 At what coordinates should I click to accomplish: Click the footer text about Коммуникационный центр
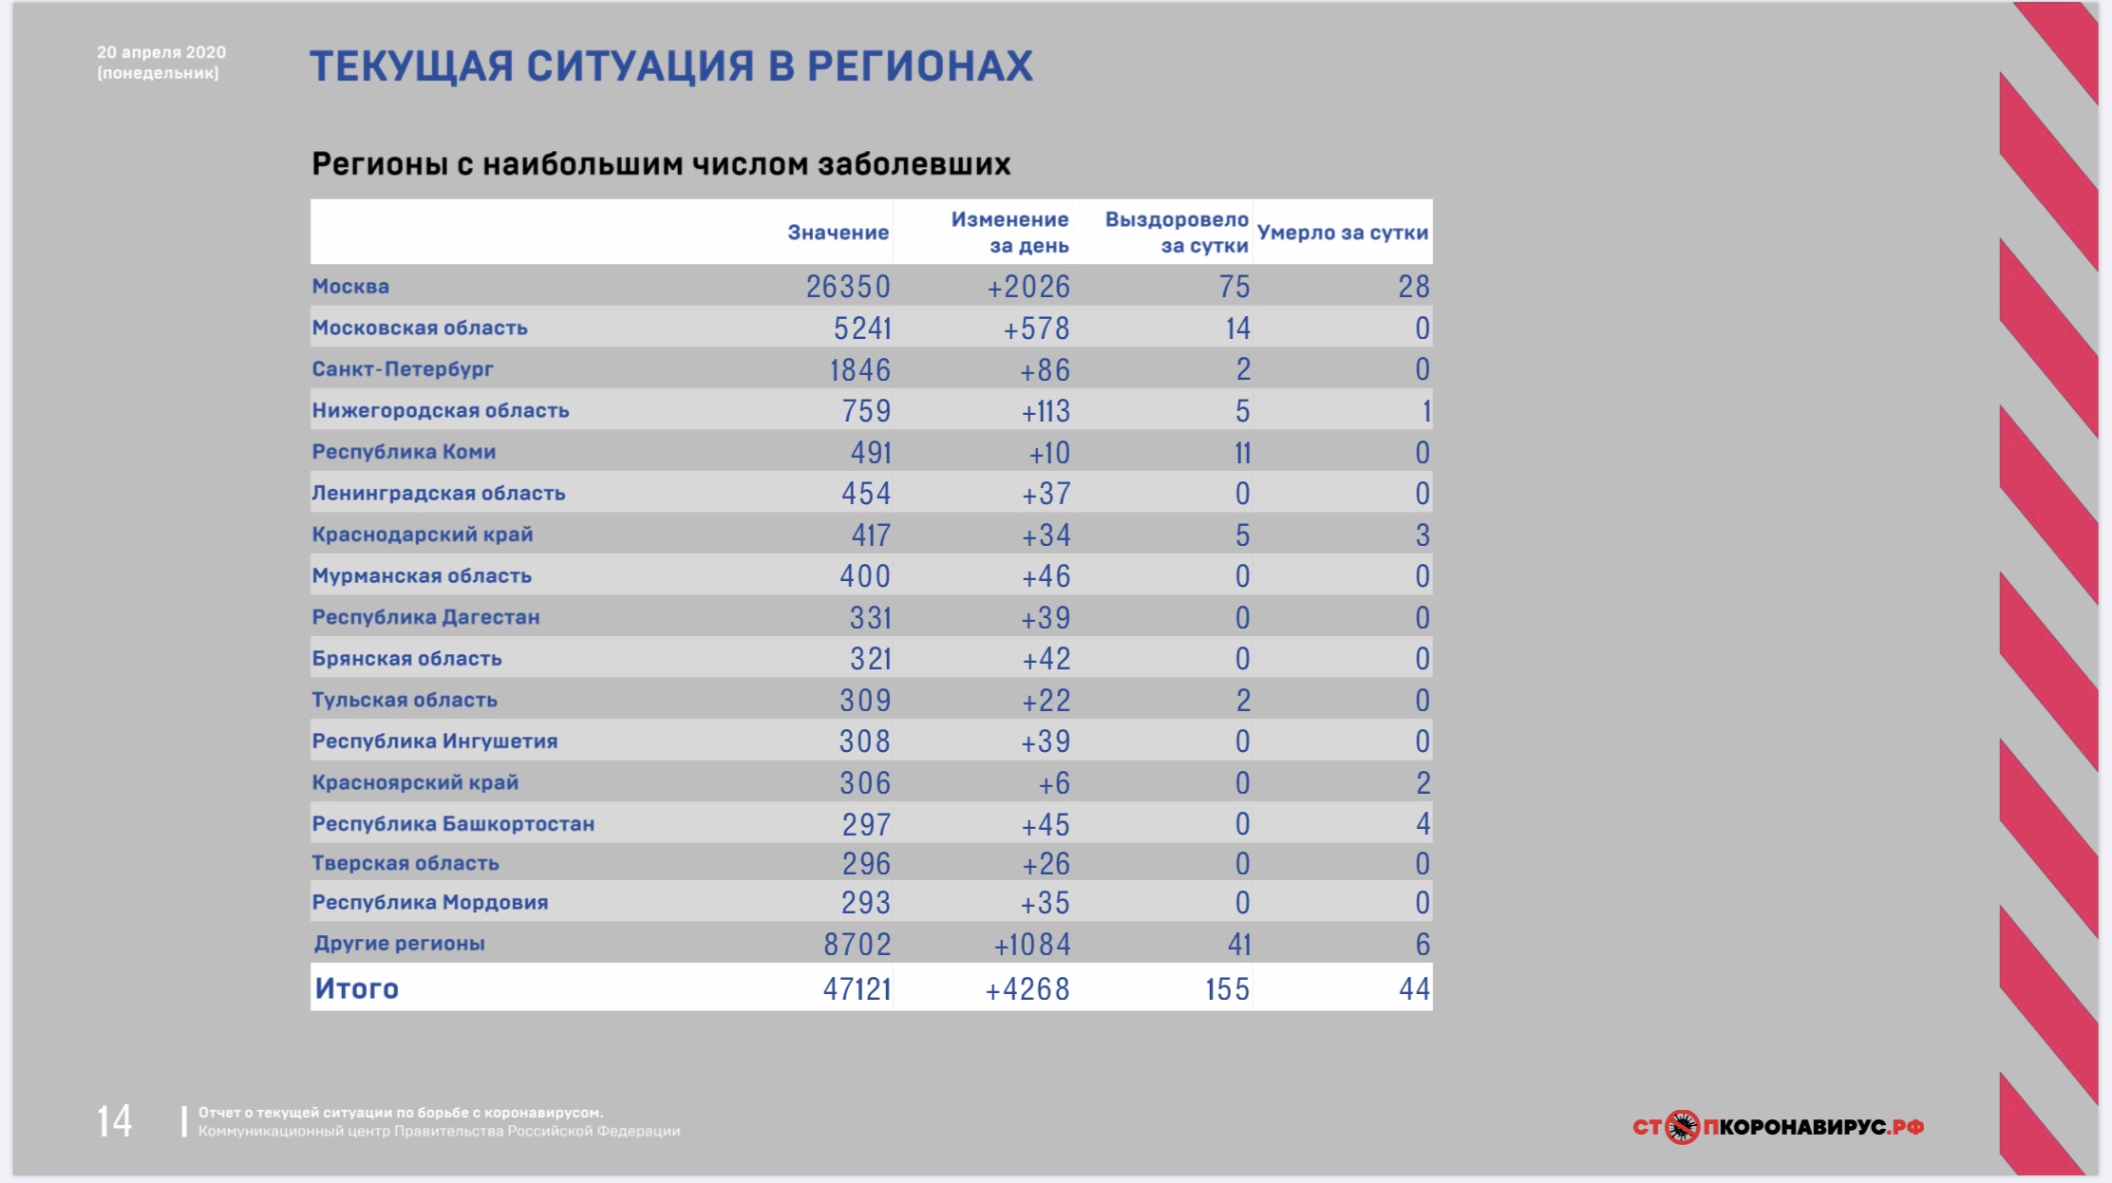[439, 1131]
